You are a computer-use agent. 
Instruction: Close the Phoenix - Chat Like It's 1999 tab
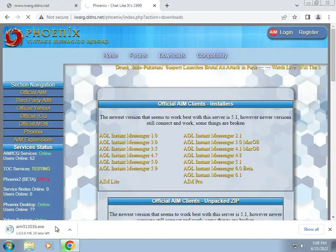click(155, 6)
